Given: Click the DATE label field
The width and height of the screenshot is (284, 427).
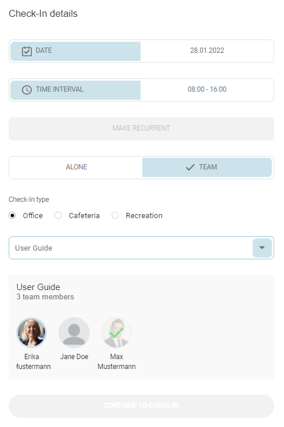Looking at the screenshot, I should [75, 51].
